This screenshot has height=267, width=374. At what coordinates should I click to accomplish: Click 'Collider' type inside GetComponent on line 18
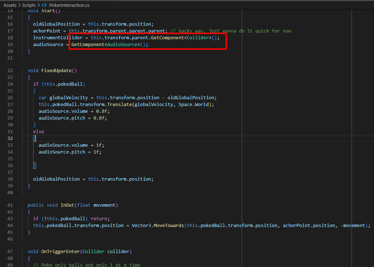click(x=198, y=38)
